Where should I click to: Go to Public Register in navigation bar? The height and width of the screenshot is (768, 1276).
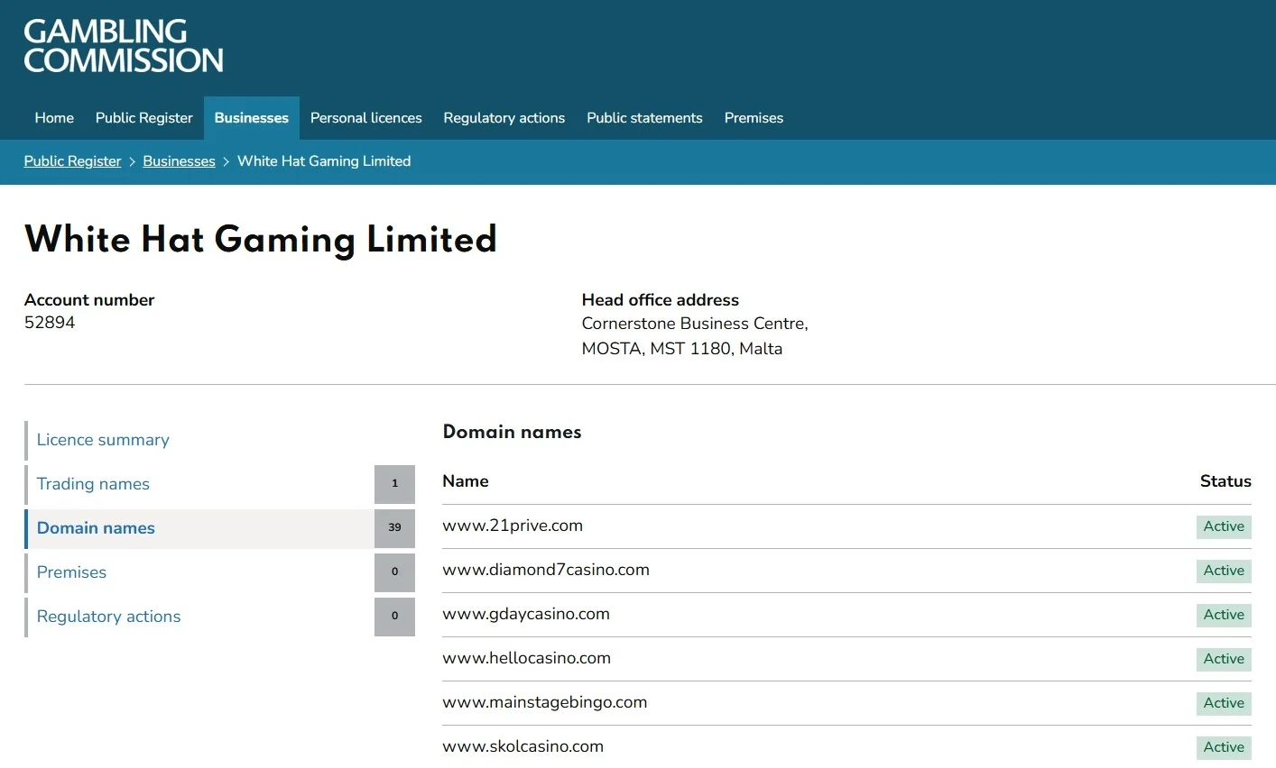pyautogui.click(x=144, y=118)
